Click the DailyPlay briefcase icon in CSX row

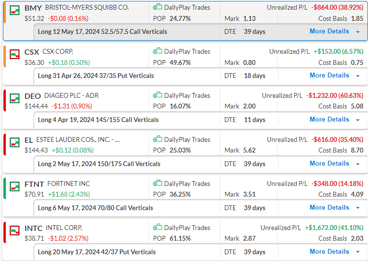point(157,51)
